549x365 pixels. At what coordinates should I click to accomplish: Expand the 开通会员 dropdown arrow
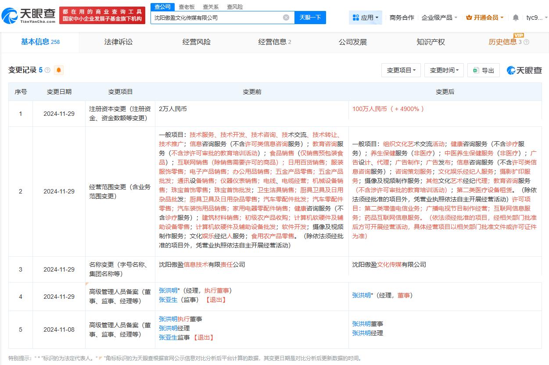click(x=502, y=18)
